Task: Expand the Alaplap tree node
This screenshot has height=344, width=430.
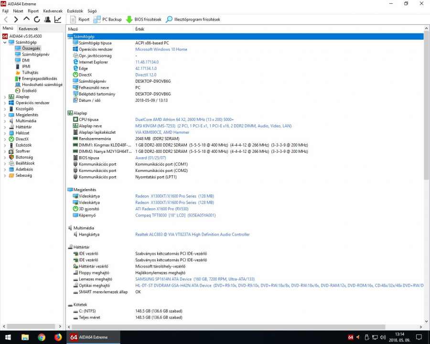Action: click(x=5, y=97)
